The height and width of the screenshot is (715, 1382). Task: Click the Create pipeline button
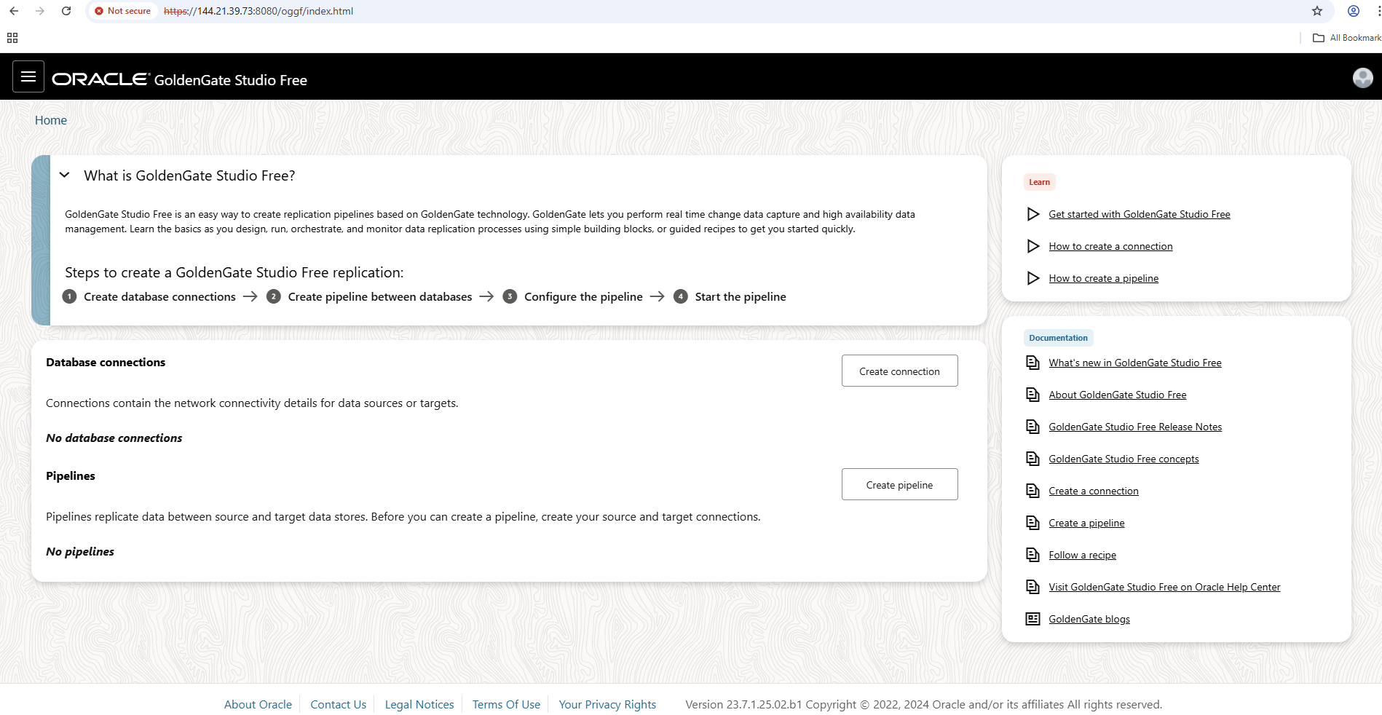pos(899,484)
